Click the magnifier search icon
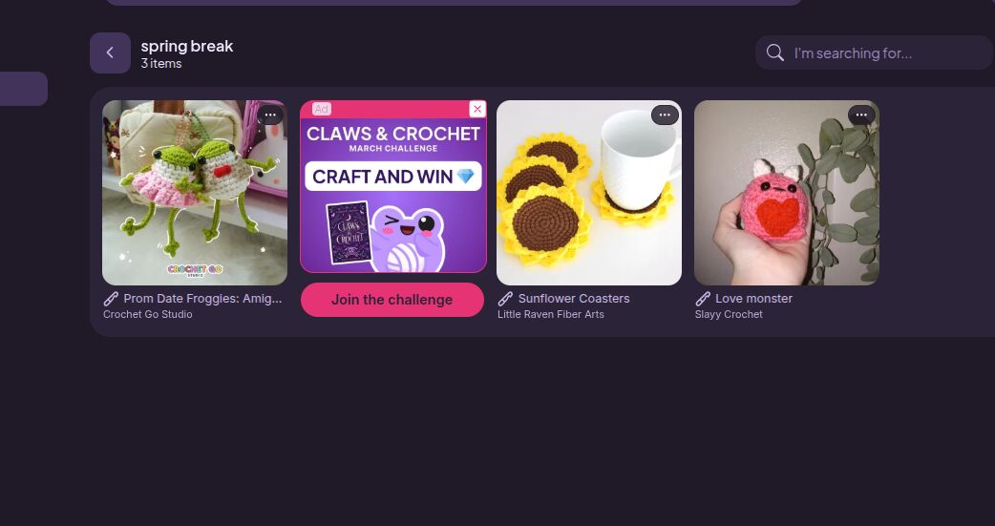The width and height of the screenshot is (995, 526). pyautogui.click(x=774, y=53)
